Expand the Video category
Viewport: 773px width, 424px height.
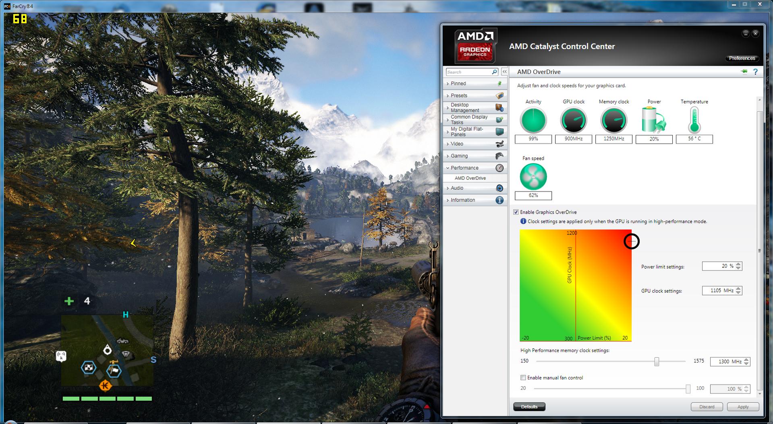(x=448, y=144)
